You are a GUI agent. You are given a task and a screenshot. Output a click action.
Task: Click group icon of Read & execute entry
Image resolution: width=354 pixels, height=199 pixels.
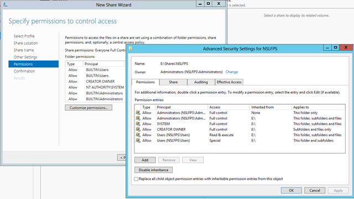tap(138, 135)
